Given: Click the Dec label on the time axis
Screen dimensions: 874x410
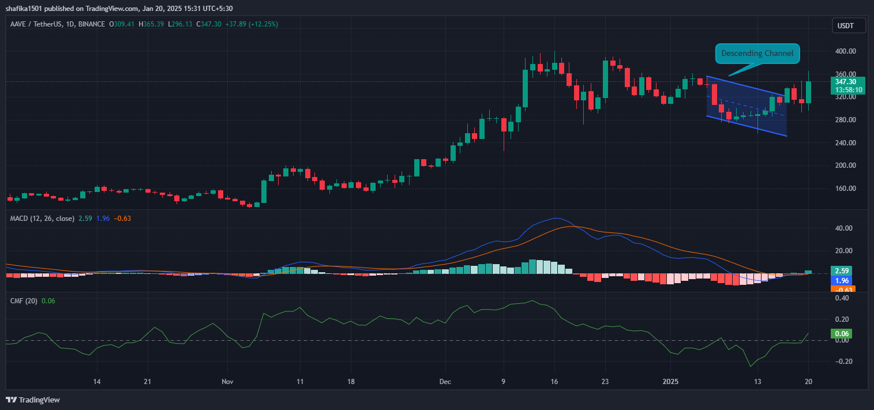Looking at the screenshot, I should coord(445,382).
